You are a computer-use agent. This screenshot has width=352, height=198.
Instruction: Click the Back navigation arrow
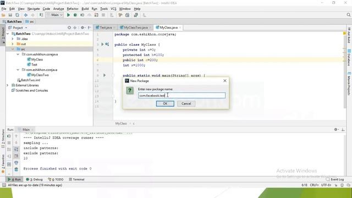[x=26, y=15]
